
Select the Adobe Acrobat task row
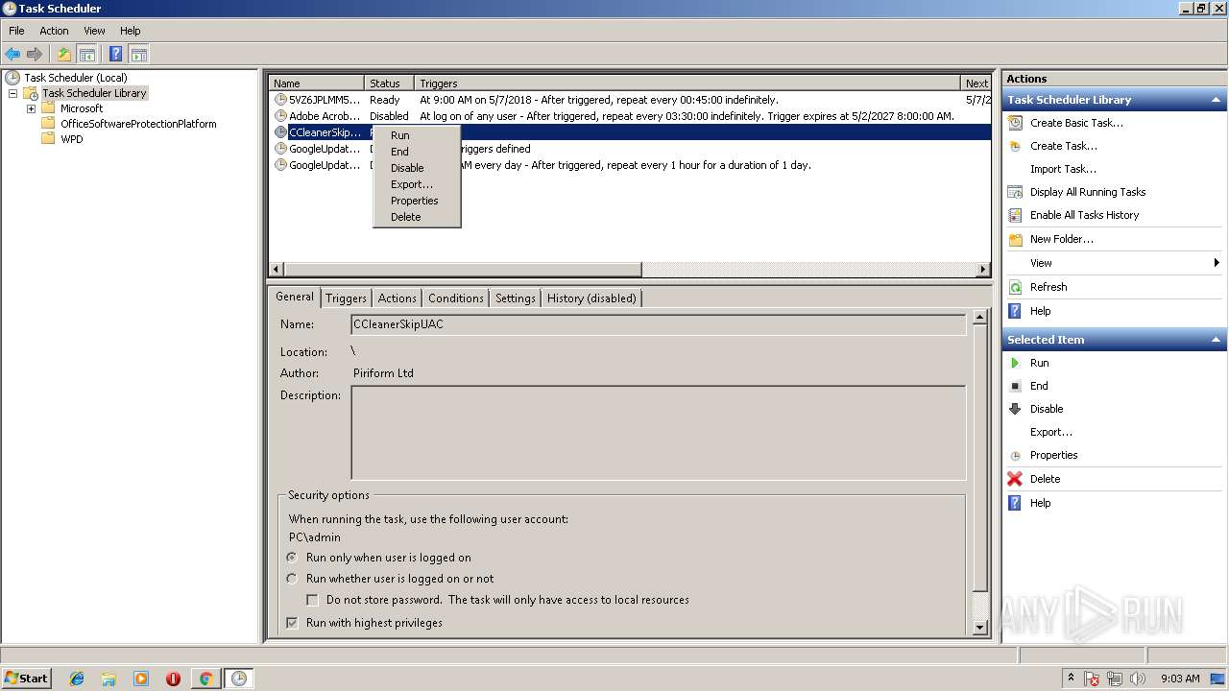pyautogui.click(x=629, y=116)
